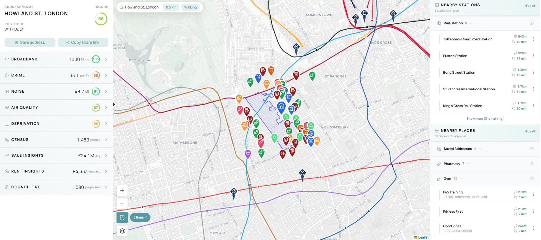This screenshot has height=240, width=541.
Task: Expand the Saved Addresses list
Action: click(x=480, y=149)
